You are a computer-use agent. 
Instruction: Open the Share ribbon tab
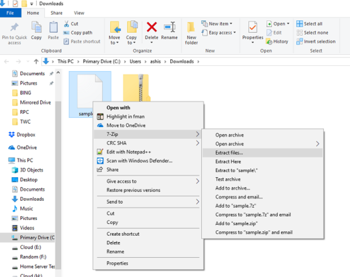56,13
